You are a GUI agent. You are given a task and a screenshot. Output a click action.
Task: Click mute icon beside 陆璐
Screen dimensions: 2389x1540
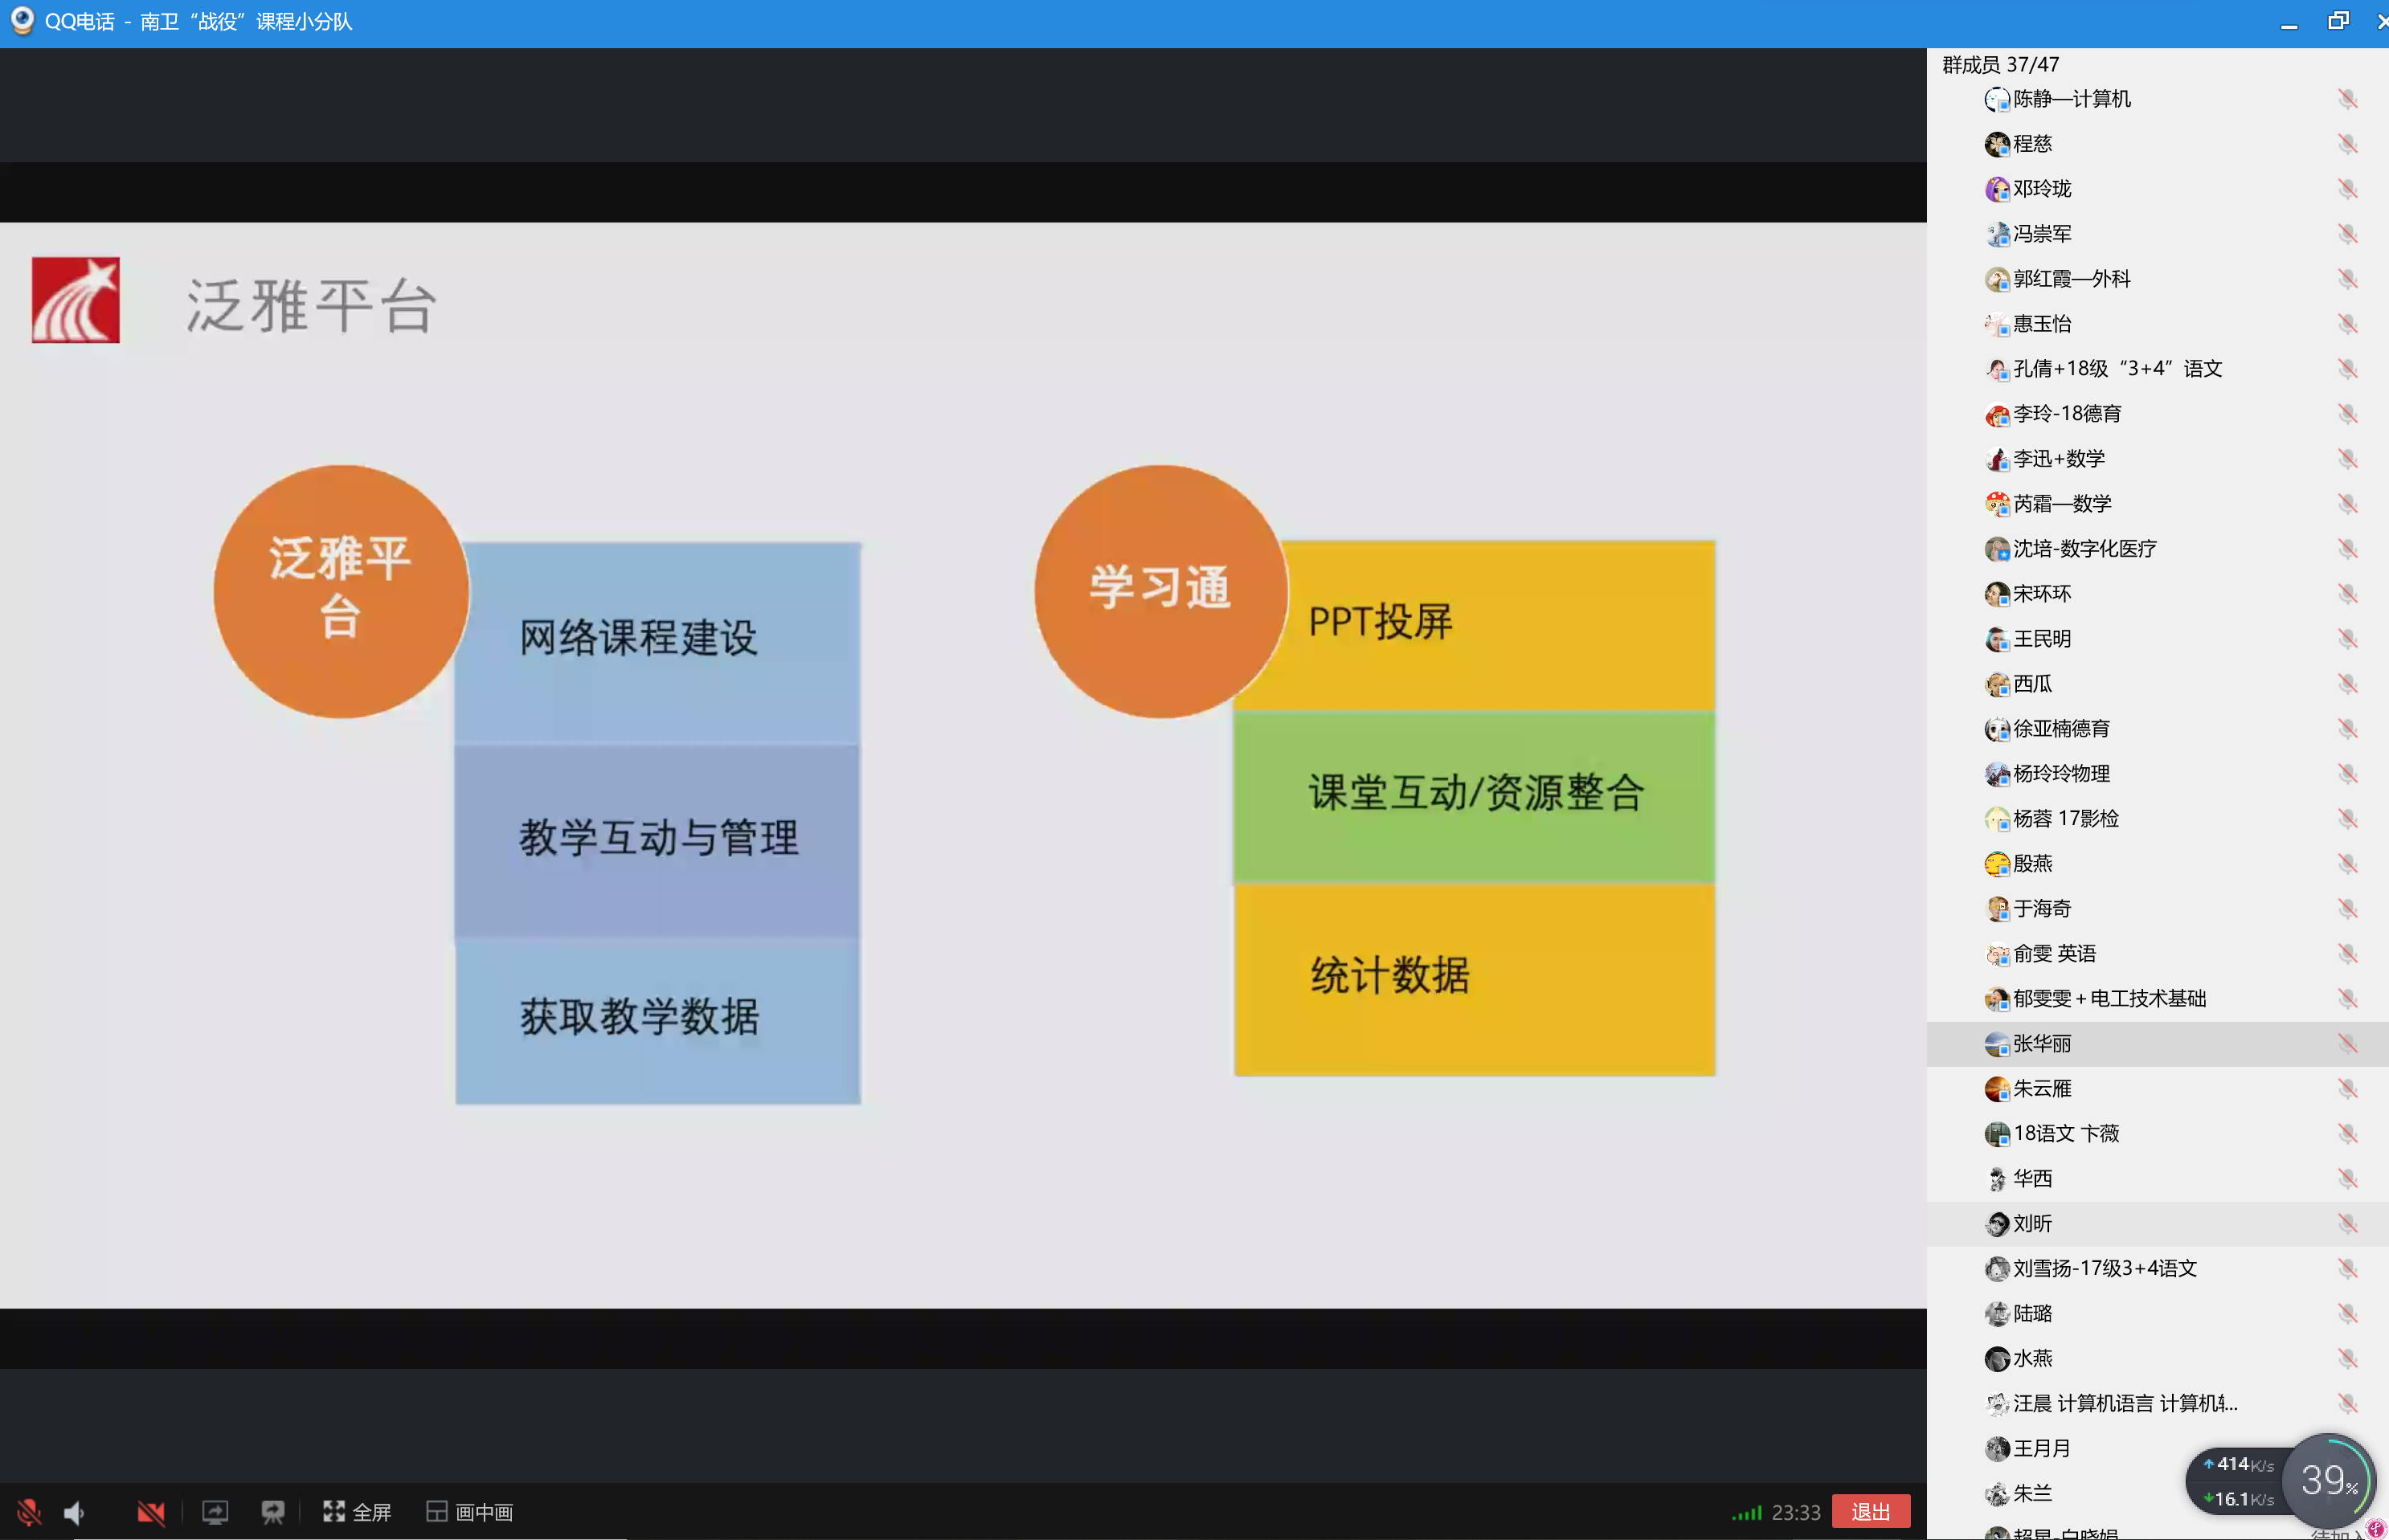pos(2347,1314)
